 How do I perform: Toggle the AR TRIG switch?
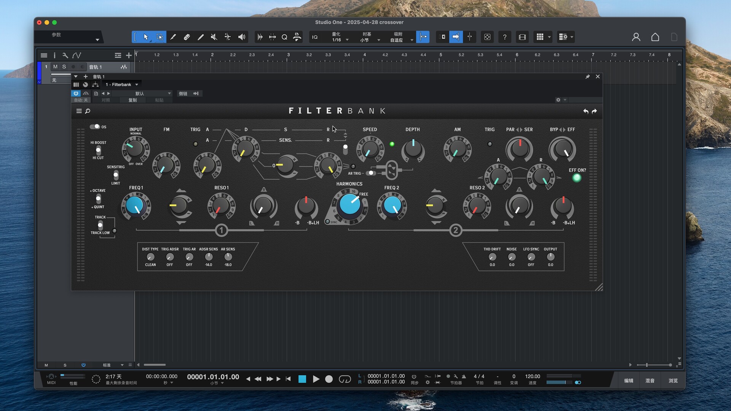(370, 173)
